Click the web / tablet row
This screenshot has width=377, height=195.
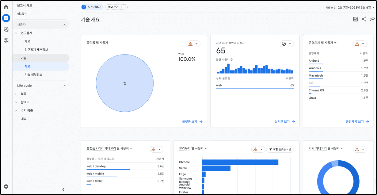[x=125, y=181]
